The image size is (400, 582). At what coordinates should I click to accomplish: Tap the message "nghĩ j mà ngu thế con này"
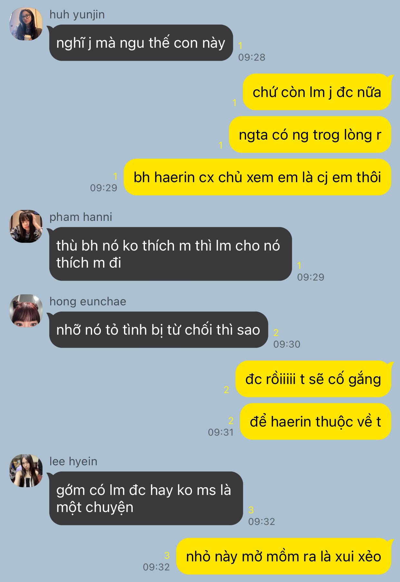click(x=141, y=43)
